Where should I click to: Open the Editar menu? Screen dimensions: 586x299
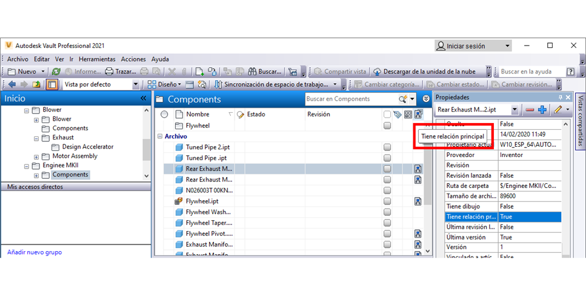click(x=41, y=59)
